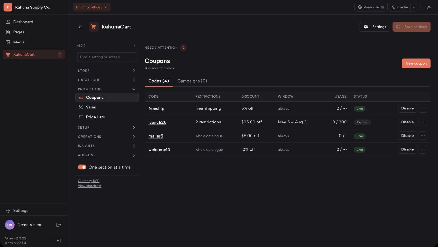Select the Codes (4) tab
438x247 pixels.
[x=159, y=81]
